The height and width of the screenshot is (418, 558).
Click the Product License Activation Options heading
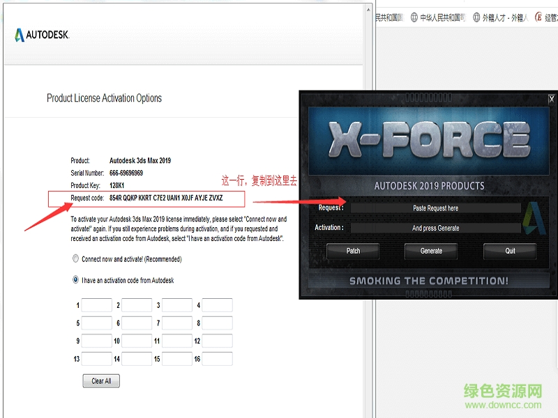click(x=104, y=98)
